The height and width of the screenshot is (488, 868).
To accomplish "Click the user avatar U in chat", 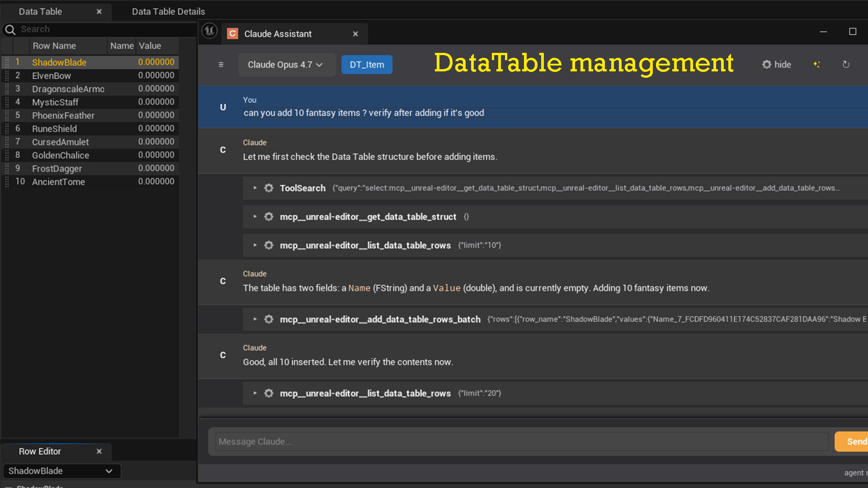I will pyautogui.click(x=223, y=107).
